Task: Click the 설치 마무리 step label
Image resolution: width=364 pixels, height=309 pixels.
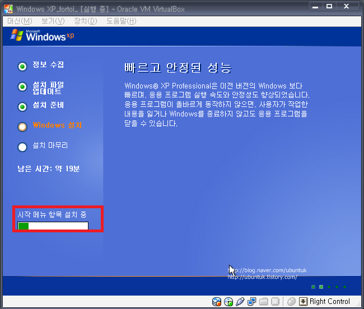Action: pos(50,146)
